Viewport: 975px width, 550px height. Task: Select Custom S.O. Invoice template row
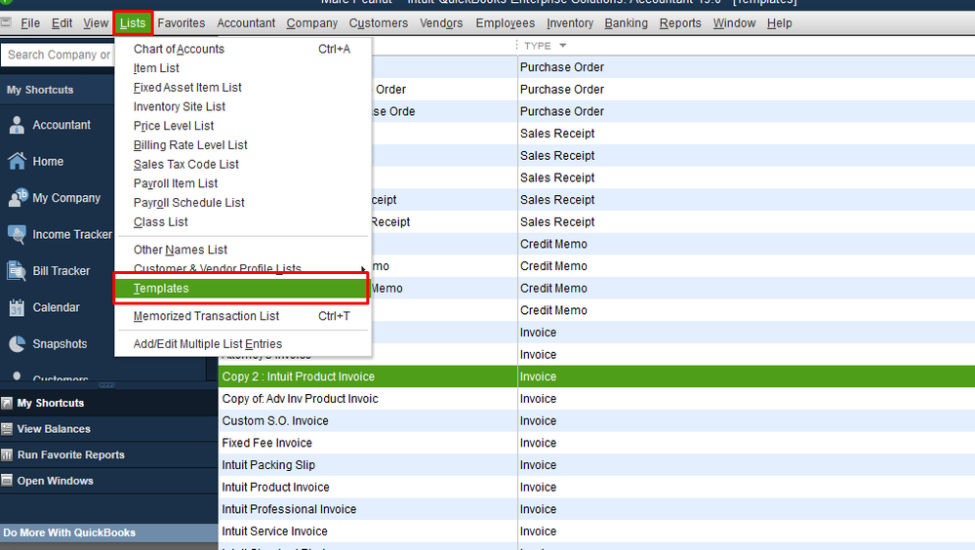point(597,420)
